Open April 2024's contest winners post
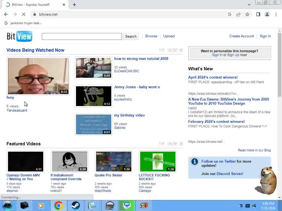This screenshot has width=282, height=211. tap(213, 77)
